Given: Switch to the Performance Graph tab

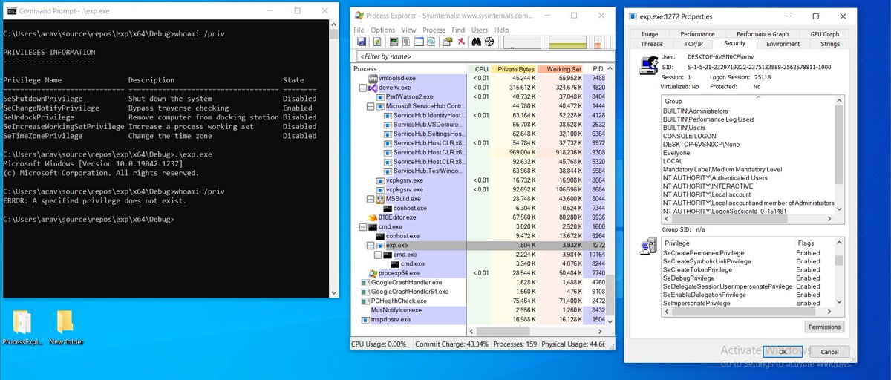Looking at the screenshot, I should 763,34.
